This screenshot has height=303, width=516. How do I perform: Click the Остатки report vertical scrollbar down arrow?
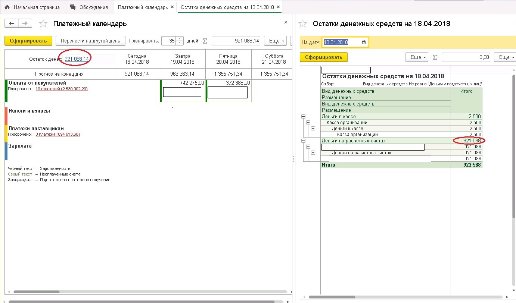[514, 290]
